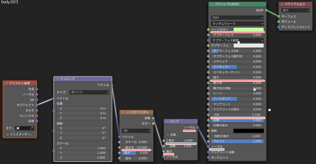Open the タイプ: ポイント dropdown in Mapping

(x=89, y=92)
